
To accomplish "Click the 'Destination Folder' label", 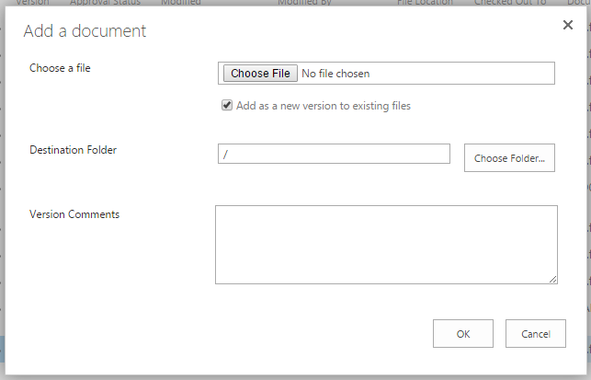I will [74, 150].
